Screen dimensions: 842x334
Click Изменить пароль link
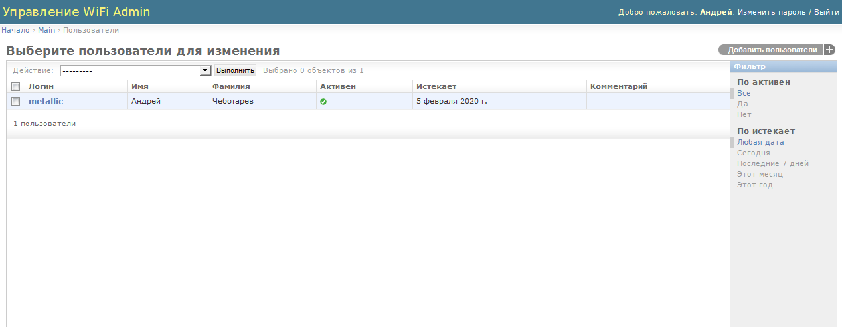tap(771, 12)
